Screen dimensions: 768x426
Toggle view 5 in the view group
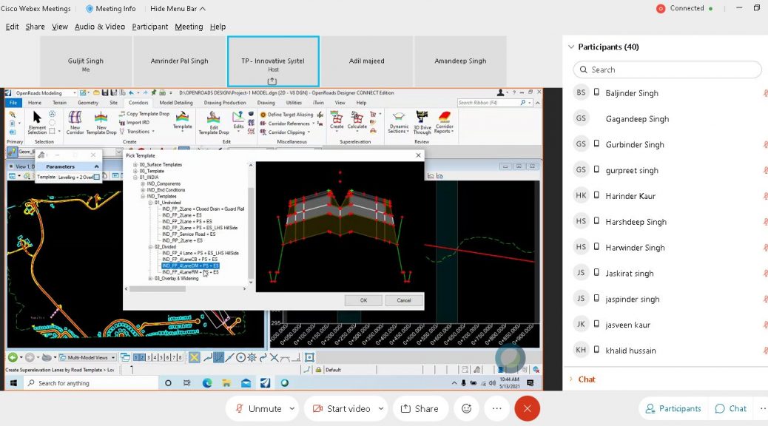(161, 357)
